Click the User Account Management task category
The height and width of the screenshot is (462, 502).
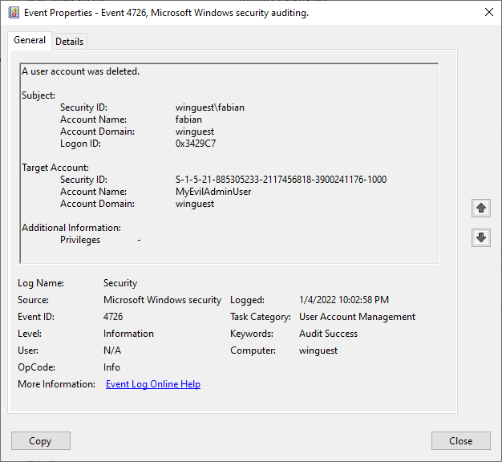click(357, 317)
